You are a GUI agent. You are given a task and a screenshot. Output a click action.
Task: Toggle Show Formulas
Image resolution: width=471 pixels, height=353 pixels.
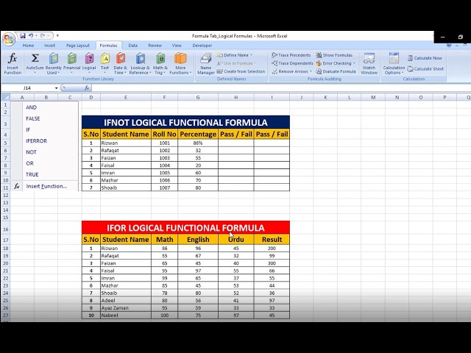click(334, 55)
